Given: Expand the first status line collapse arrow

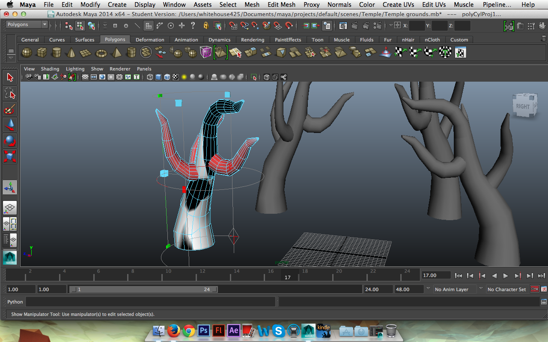Looking at the screenshot, I should click(51, 26).
